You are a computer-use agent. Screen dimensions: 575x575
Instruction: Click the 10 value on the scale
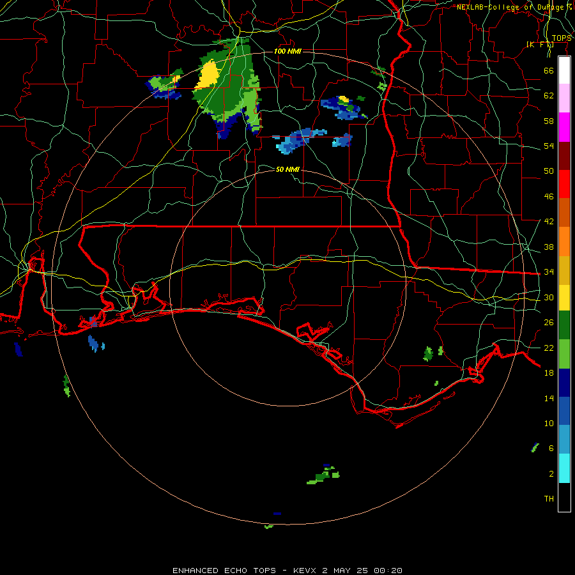coord(549,423)
